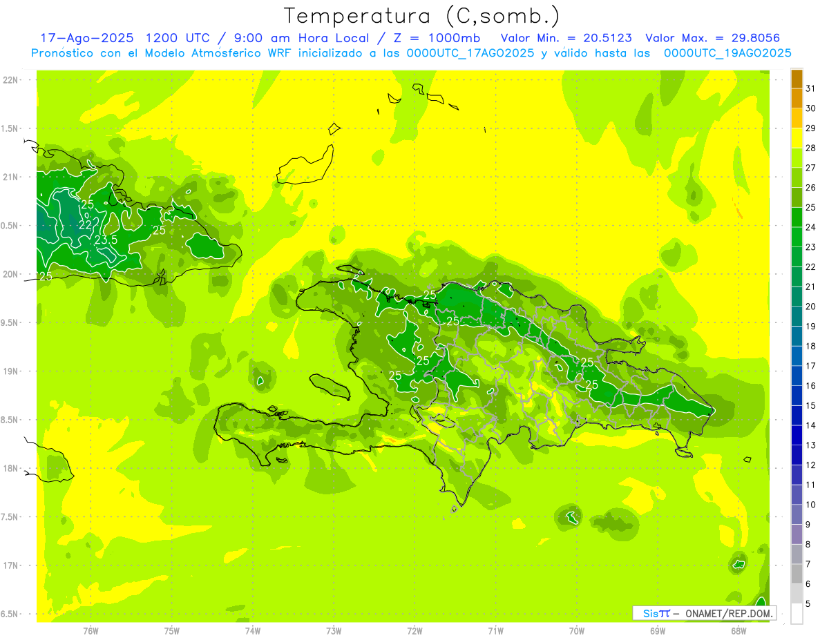Click the legend value '13'
The width and height of the screenshot is (829, 640).
coord(811,445)
